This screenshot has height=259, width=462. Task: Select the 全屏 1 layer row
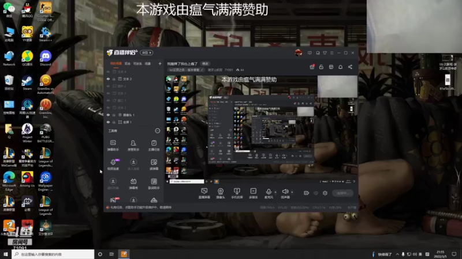click(133, 122)
